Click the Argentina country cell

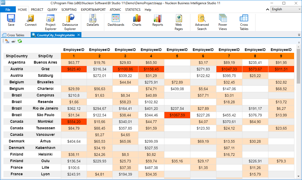point(17,63)
